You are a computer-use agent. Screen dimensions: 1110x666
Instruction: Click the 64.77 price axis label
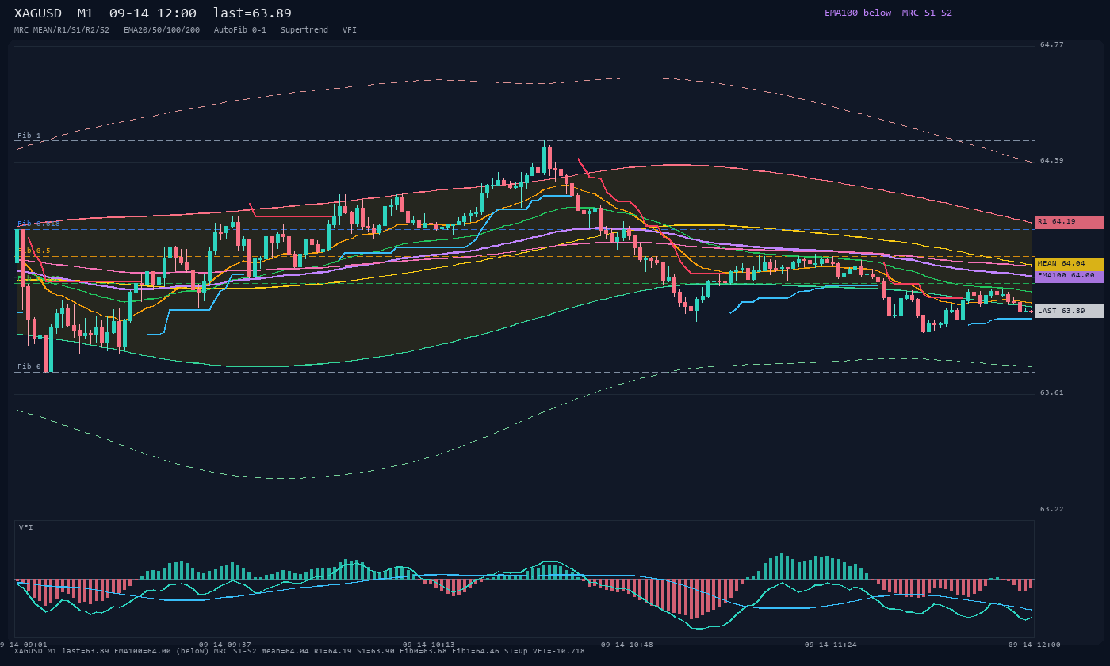coord(1052,44)
